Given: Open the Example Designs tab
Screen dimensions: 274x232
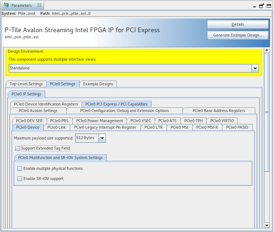Looking at the screenshot, I should 98,84.
